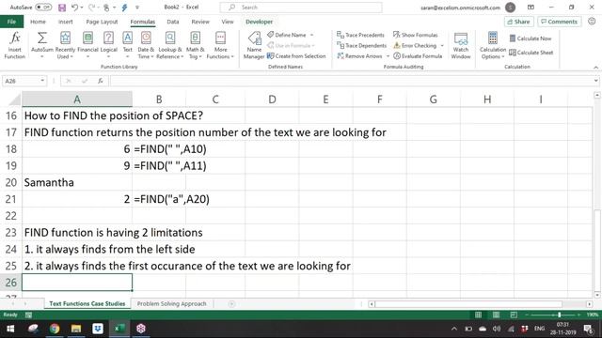The width and height of the screenshot is (602, 338).
Task: Click Trace Precedents
Action: tap(360, 35)
